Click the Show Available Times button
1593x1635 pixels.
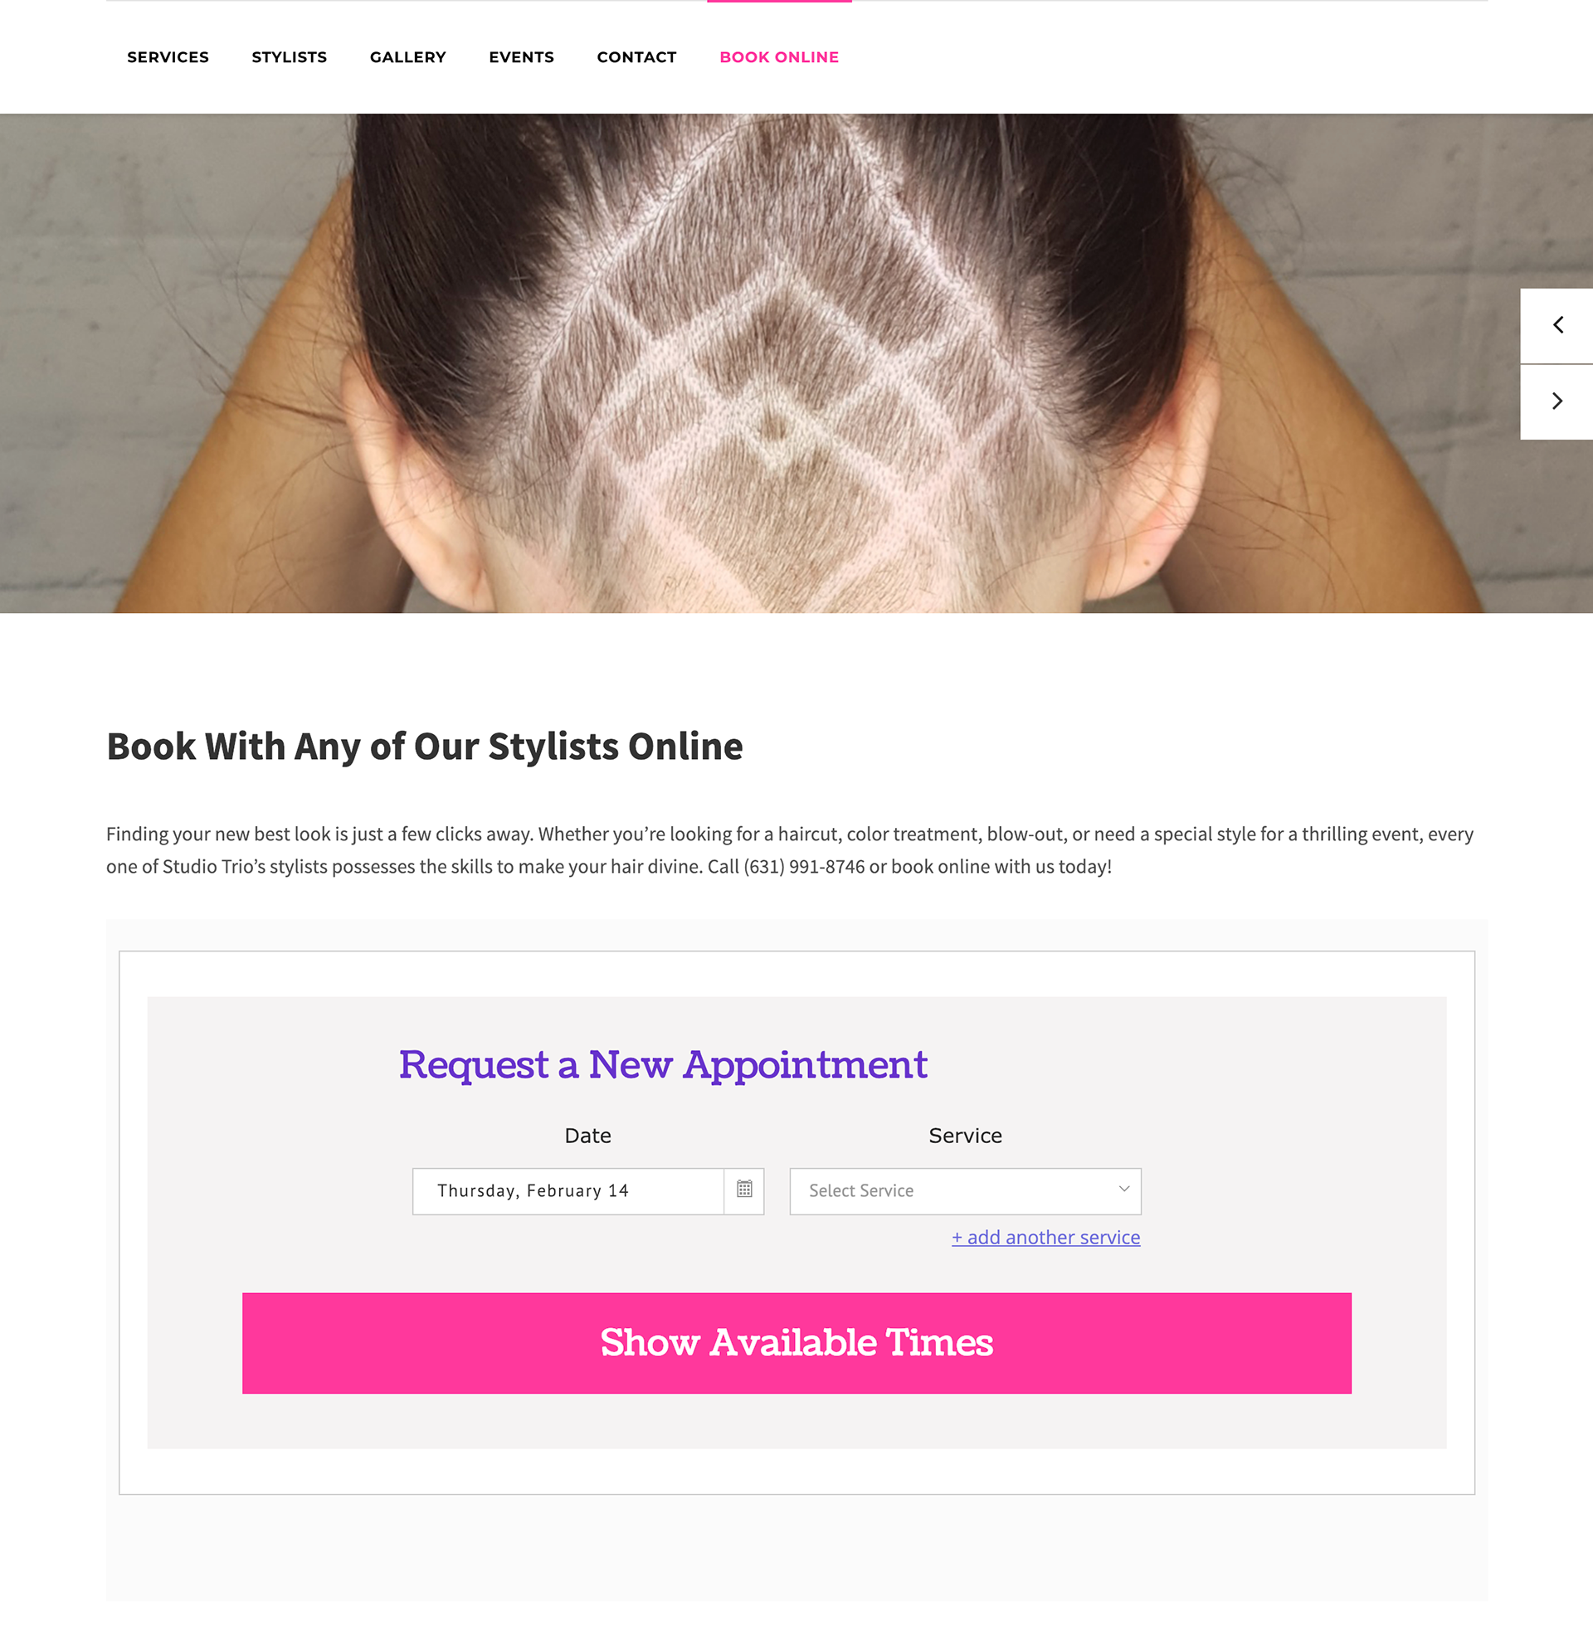click(x=796, y=1343)
